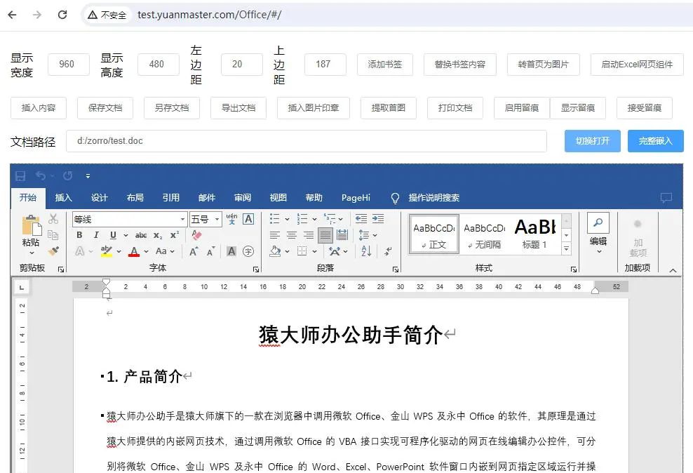693x473 pixels.
Task: Apply strikethrough (abc) formatting
Action: [x=141, y=235]
